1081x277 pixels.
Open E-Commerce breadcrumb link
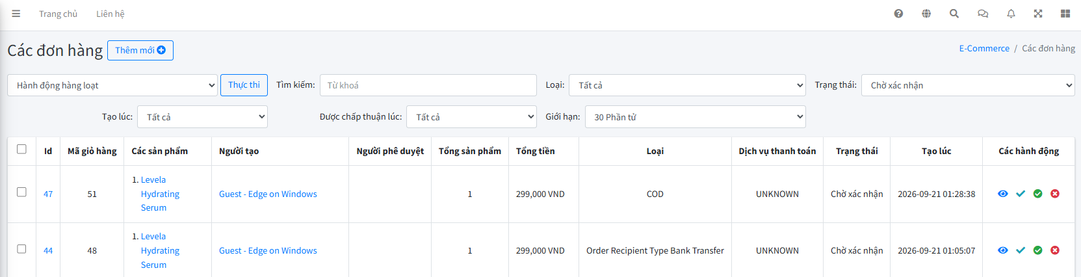984,48
